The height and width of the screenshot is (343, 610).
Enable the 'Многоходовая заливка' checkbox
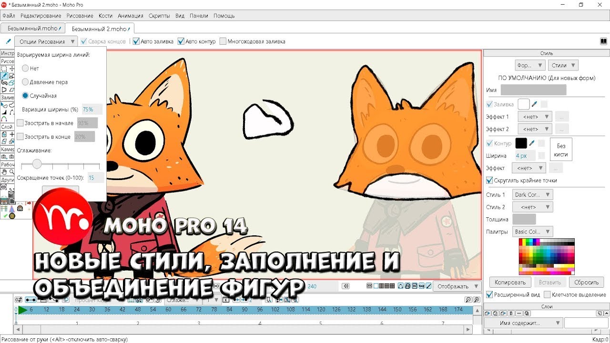click(x=223, y=41)
